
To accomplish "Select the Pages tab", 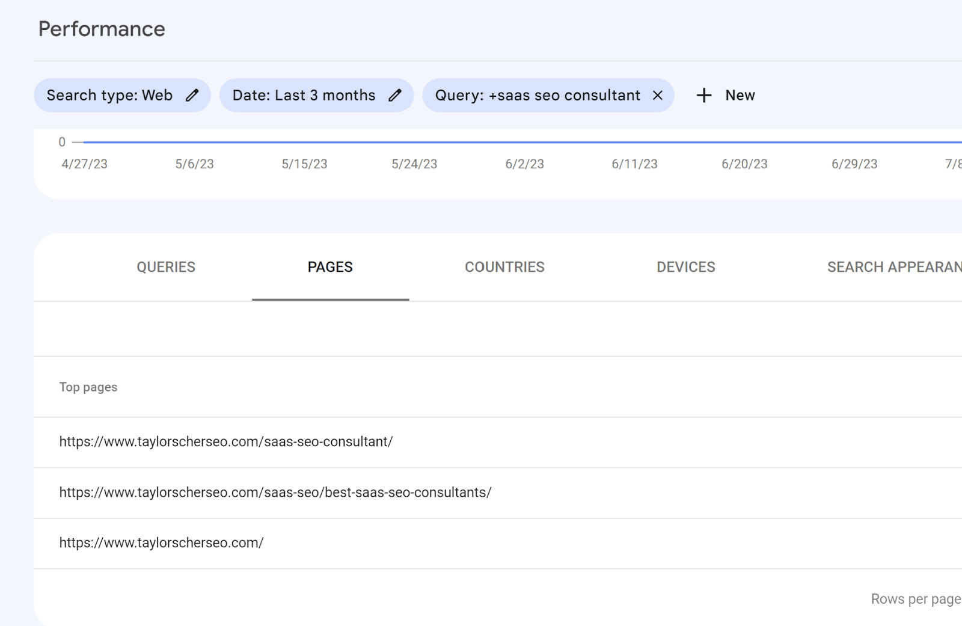I will (330, 267).
